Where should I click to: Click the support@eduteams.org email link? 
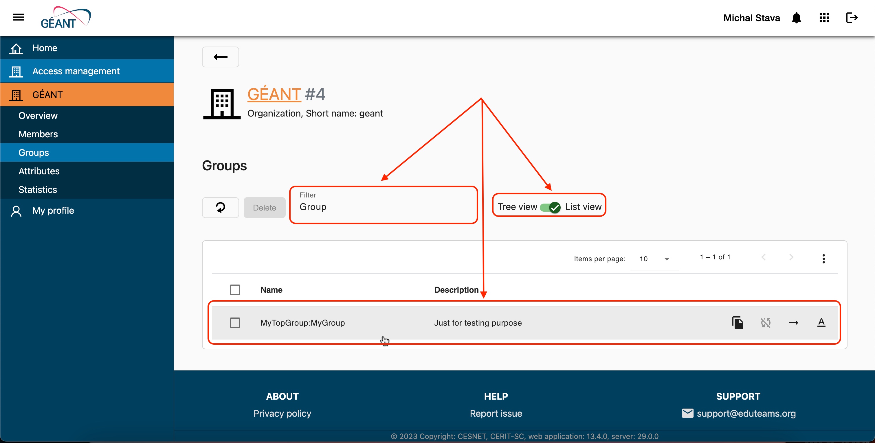pos(746,413)
